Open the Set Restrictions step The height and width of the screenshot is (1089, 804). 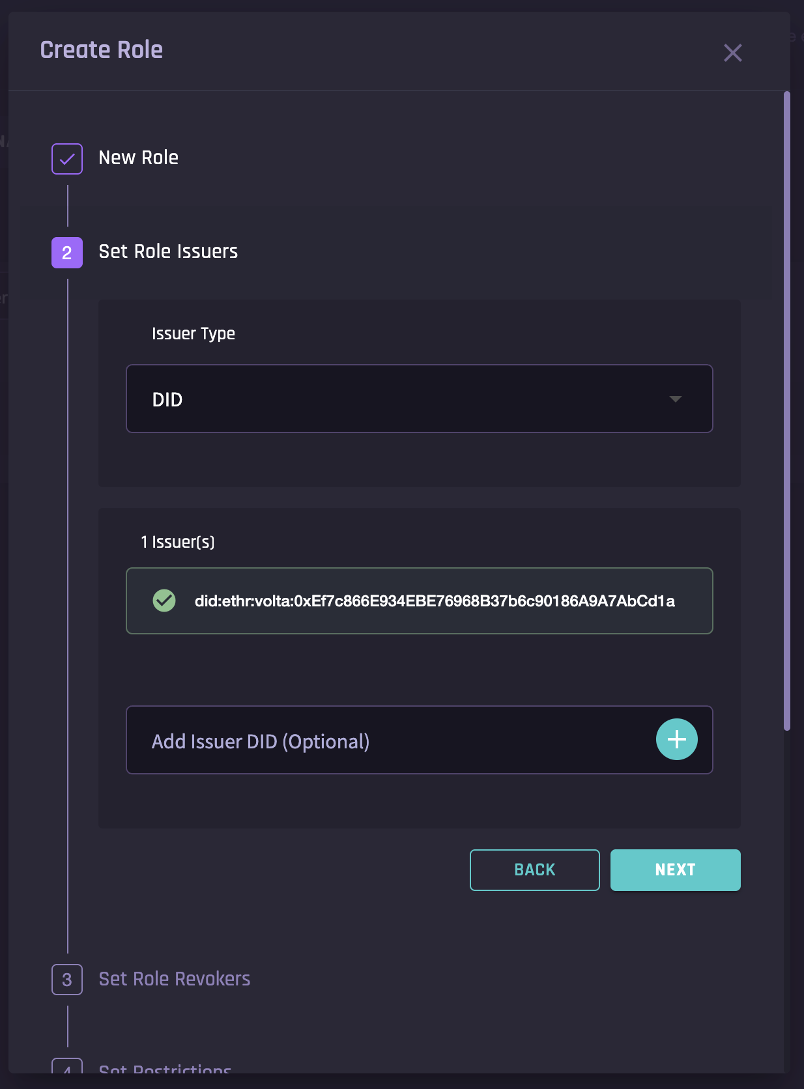(165, 1068)
